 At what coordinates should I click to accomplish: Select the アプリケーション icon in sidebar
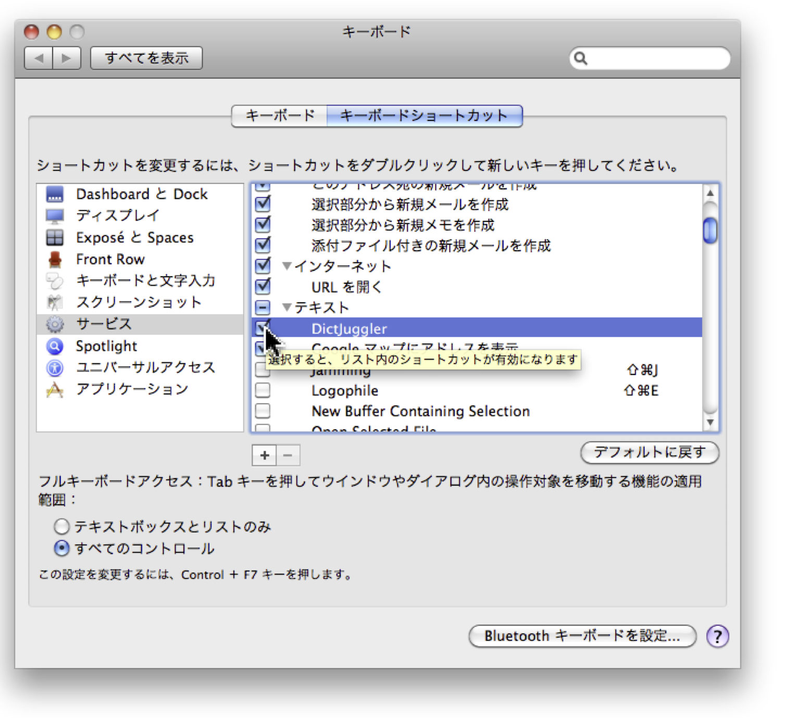55,390
